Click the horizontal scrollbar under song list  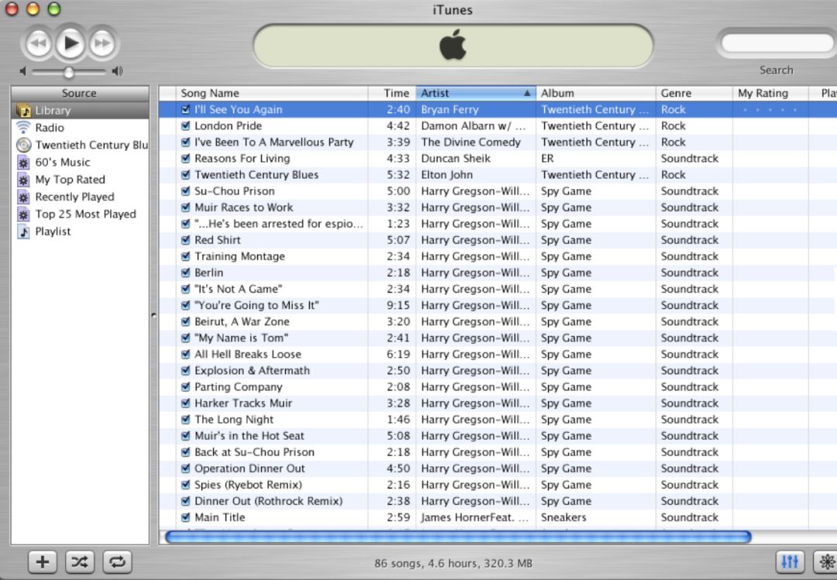coord(457,537)
